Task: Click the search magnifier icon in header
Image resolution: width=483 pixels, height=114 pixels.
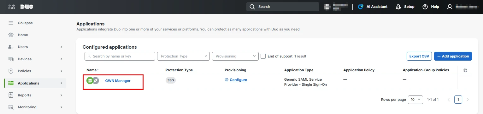Action: point(252,7)
